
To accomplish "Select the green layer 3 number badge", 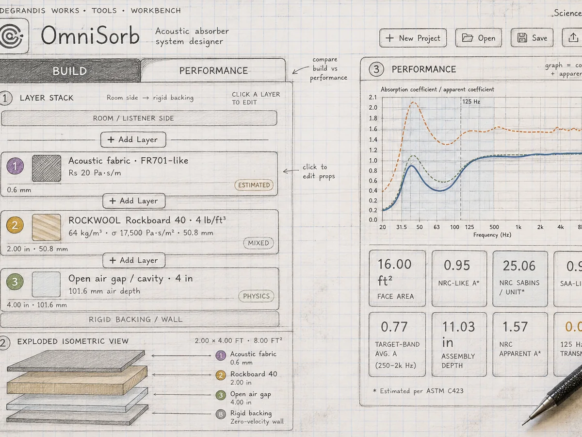I will tap(15, 282).
